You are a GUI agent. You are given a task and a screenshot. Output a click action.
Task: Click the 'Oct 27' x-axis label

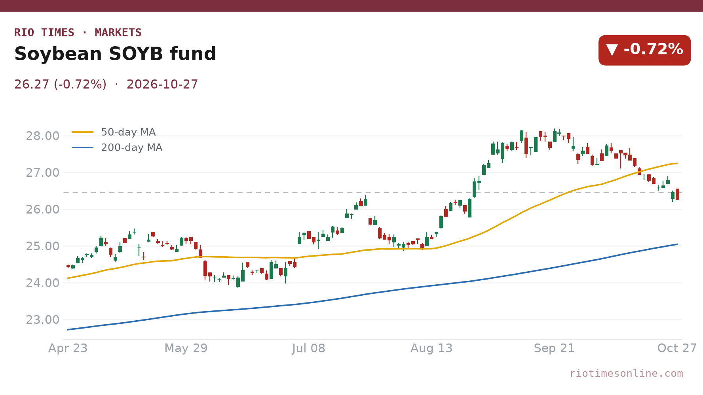click(677, 348)
